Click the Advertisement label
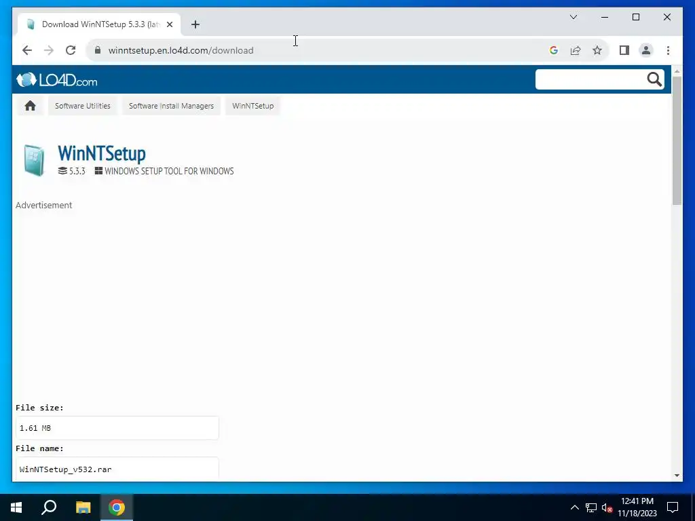Image resolution: width=695 pixels, height=521 pixels. click(x=44, y=205)
